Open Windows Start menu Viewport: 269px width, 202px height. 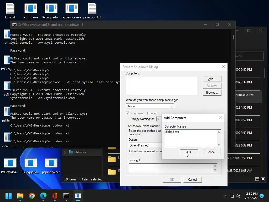pyautogui.click(x=8, y=196)
